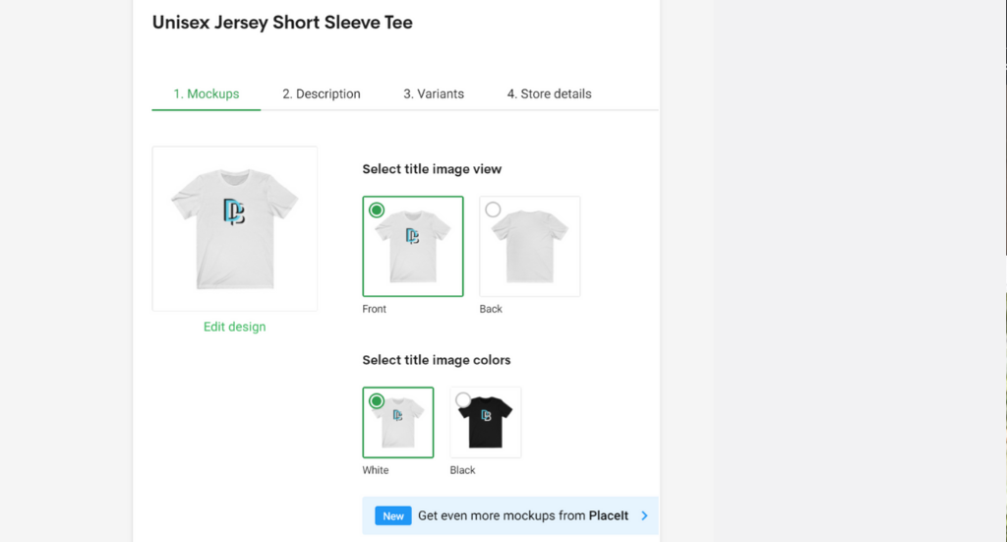Select the Front view radio button
Viewport: 1007px width, 542px height.
click(x=377, y=210)
